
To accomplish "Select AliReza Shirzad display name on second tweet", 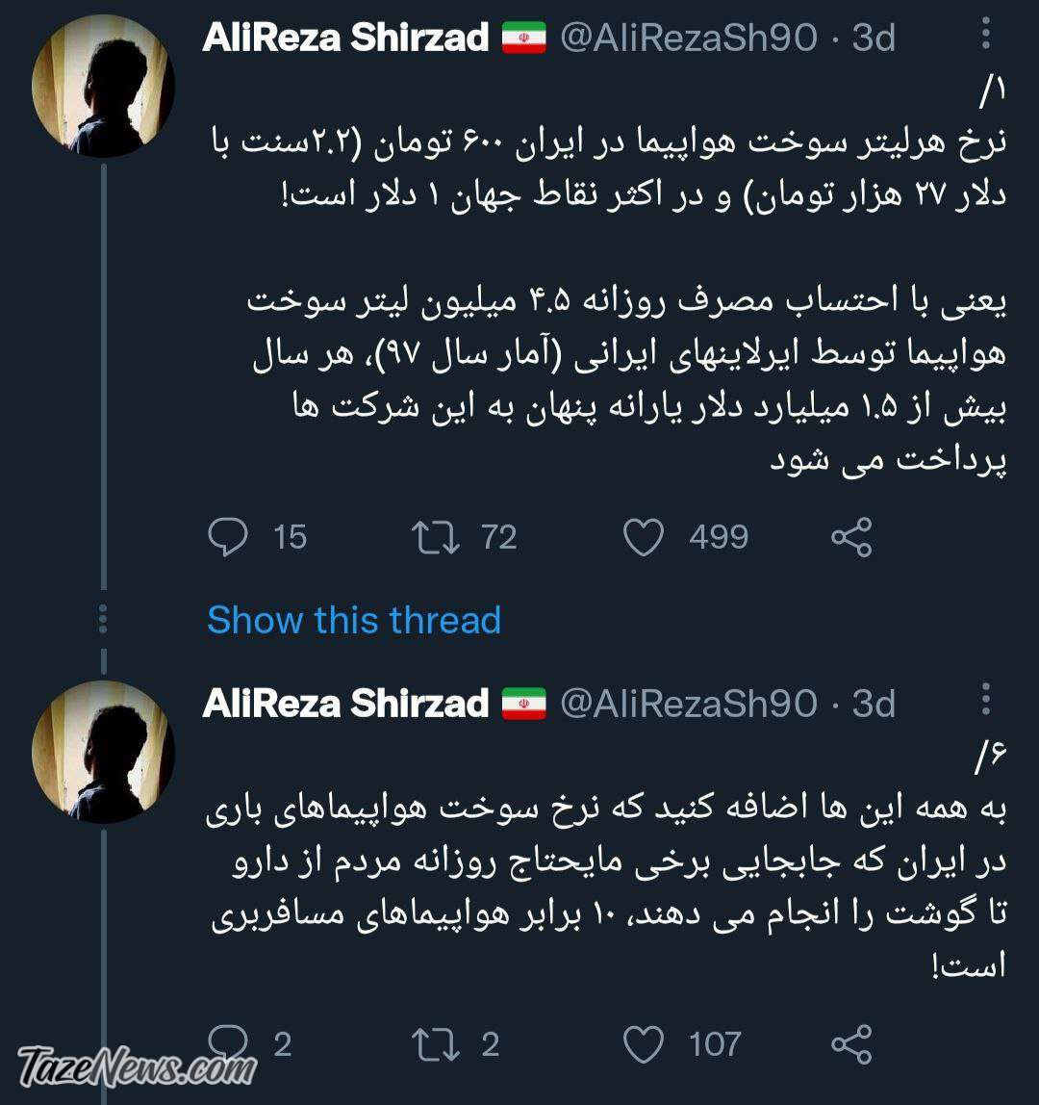I will tap(342, 704).
